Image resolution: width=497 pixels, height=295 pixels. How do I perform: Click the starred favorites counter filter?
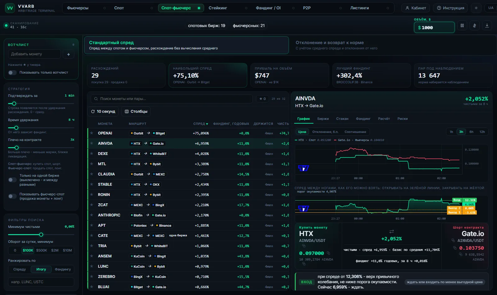click(262, 99)
